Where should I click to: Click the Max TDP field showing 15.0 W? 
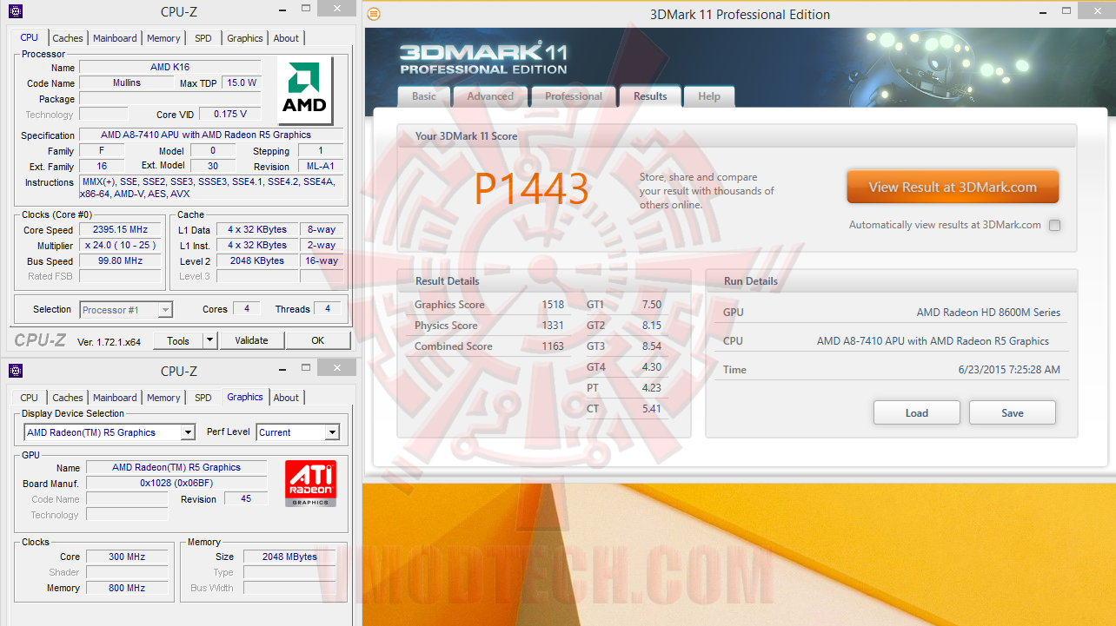point(241,83)
